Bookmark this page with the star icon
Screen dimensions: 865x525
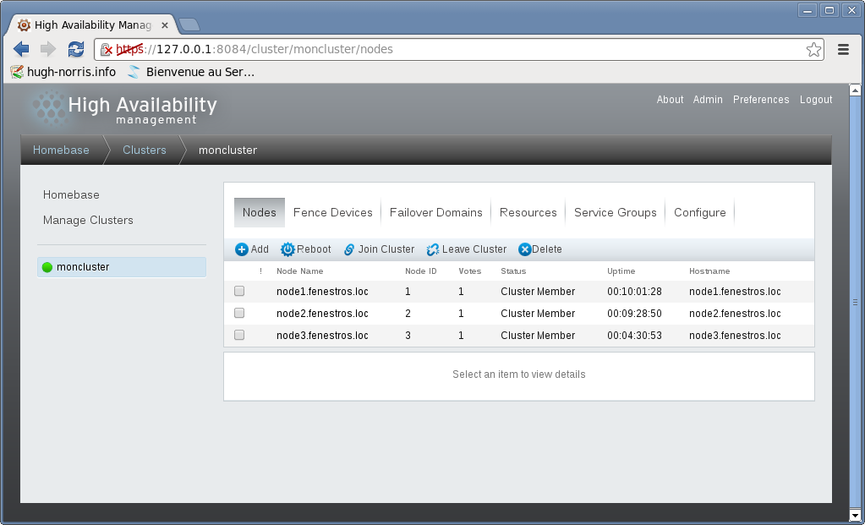(x=813, y=49)
